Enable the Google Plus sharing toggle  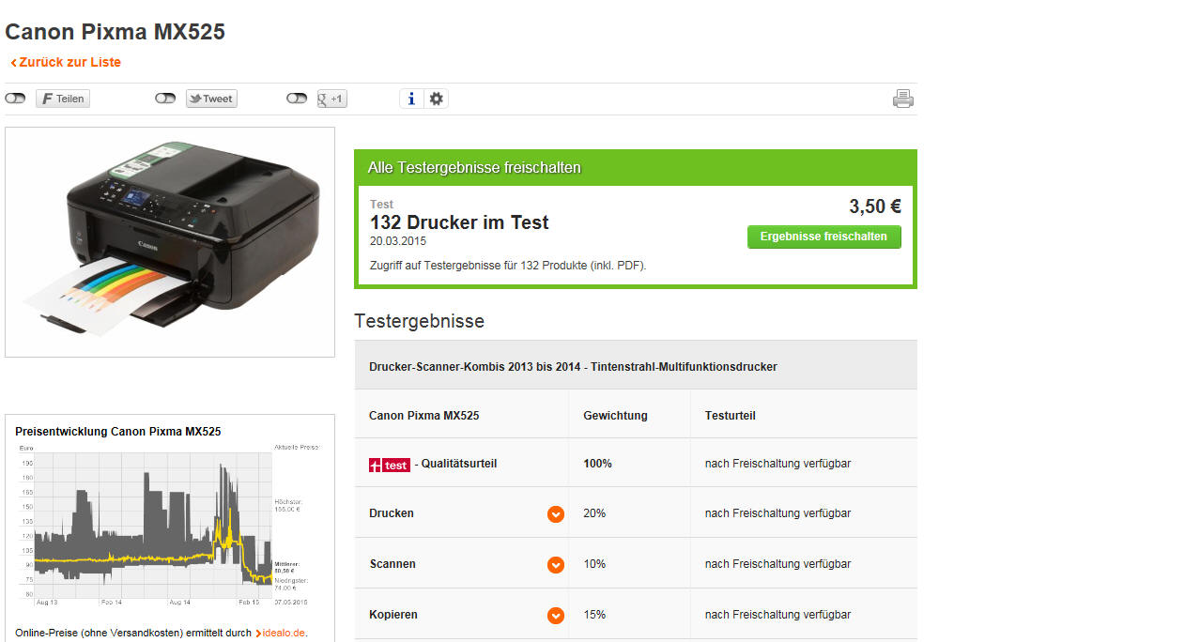click(297, 99)
